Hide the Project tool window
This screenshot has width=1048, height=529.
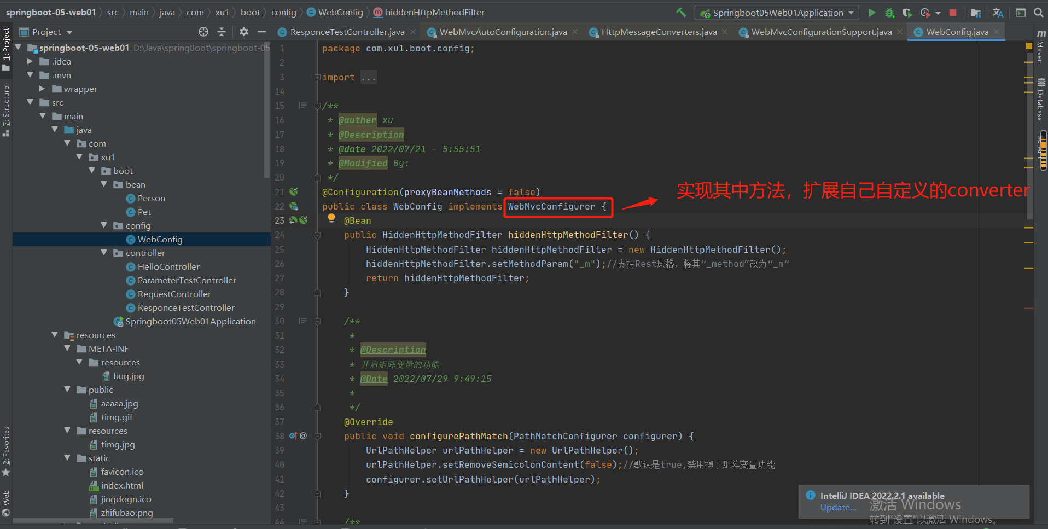click(x=262, y=32)
